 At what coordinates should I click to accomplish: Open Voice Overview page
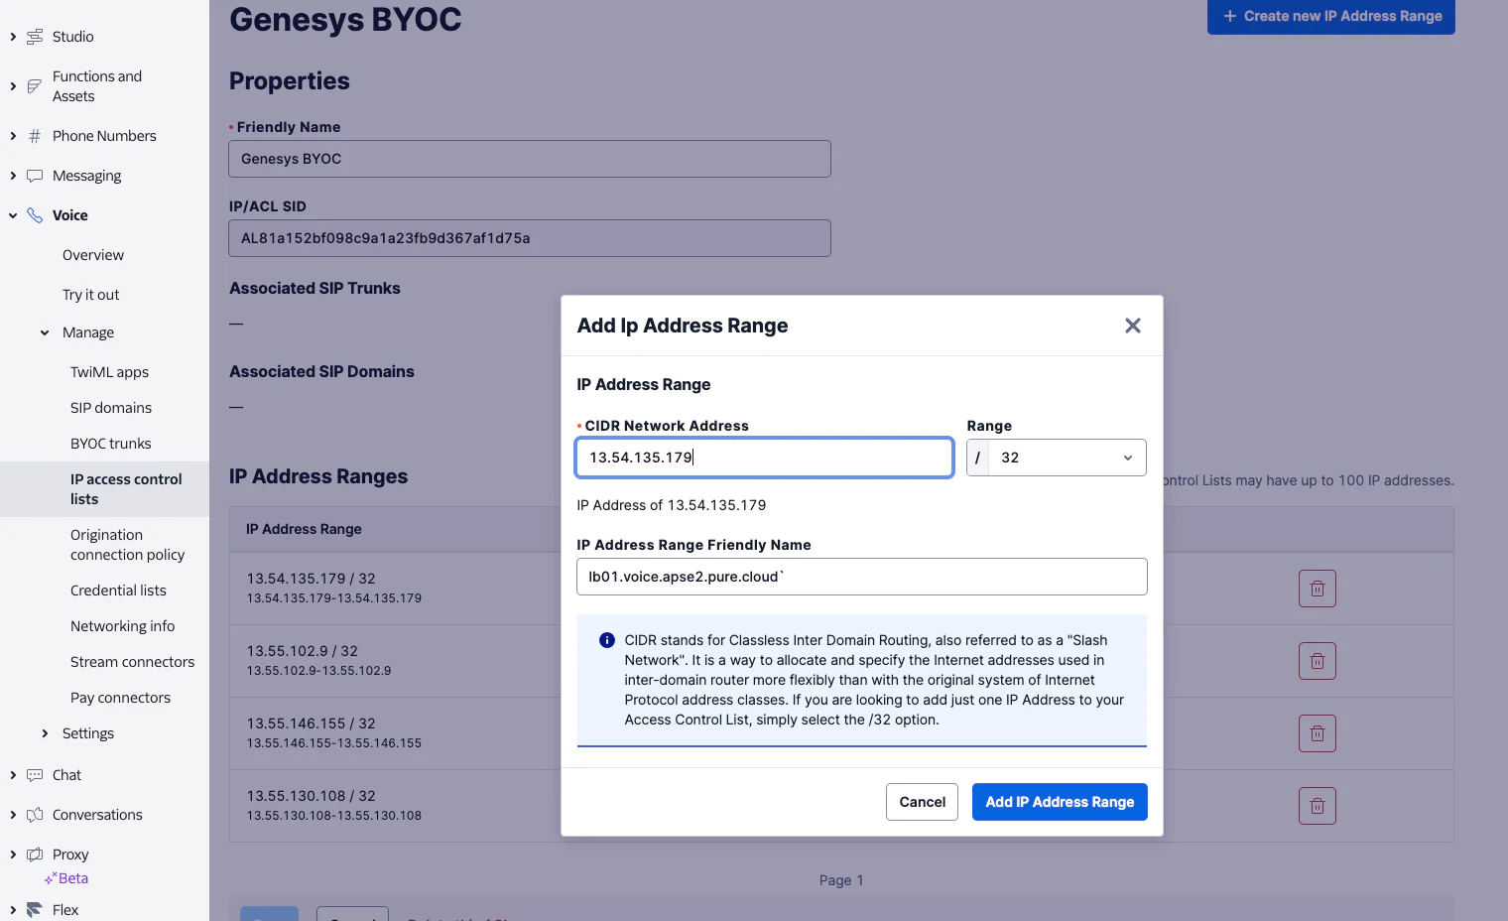(x=93, y=255)
